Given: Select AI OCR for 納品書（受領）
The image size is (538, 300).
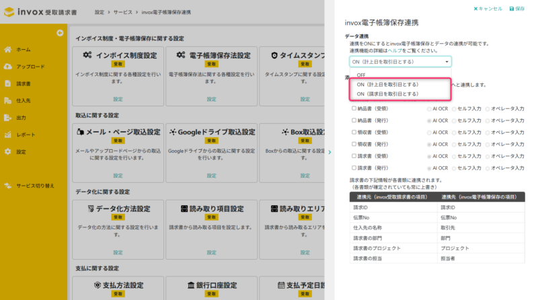Looking at the screenshot, I should pos(429,109).
